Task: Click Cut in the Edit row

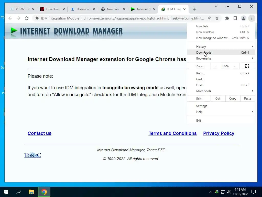Action: point(218,98)
